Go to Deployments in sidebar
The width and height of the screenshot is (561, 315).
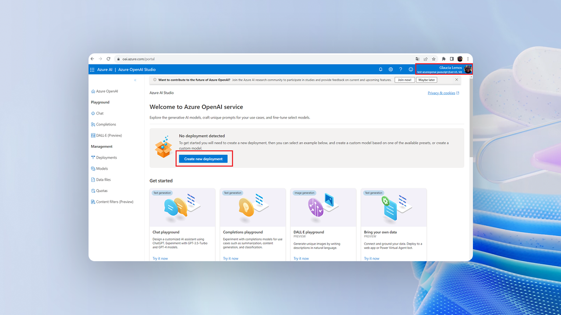pos(106,157)
